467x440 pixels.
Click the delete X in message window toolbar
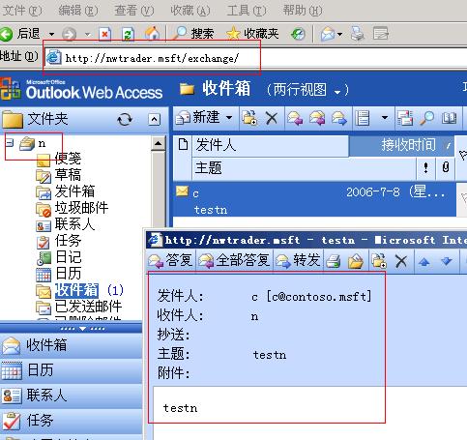[401, 261]
